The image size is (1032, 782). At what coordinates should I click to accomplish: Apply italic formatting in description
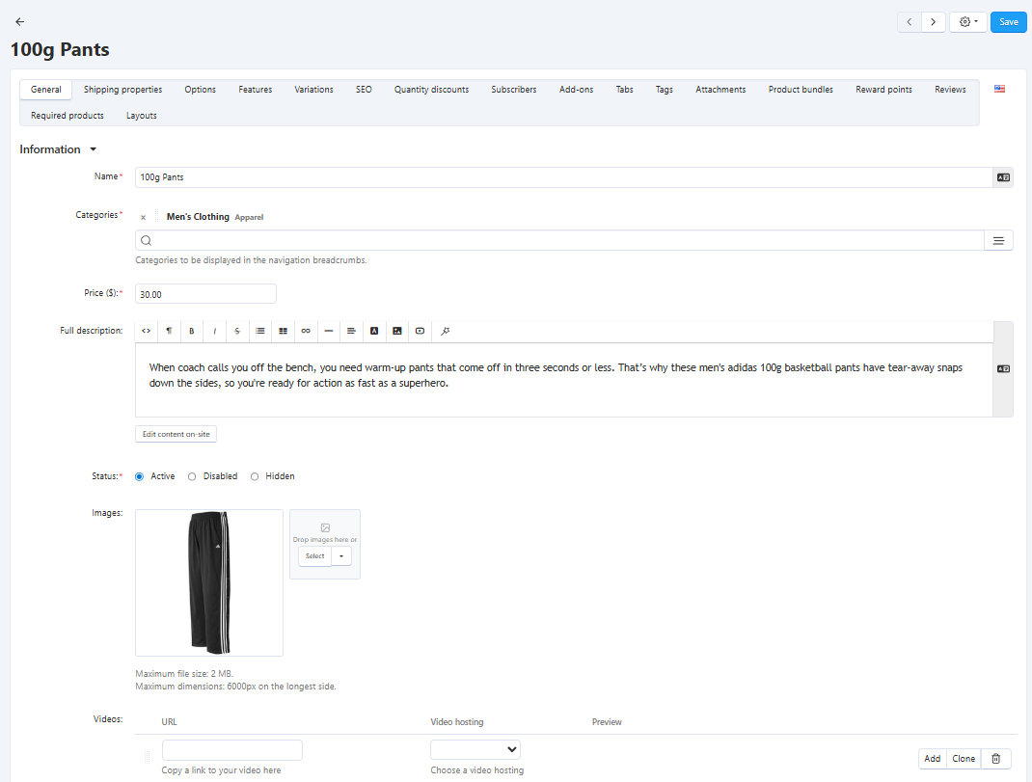(214, 331)
